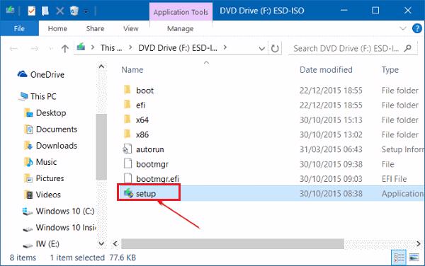Click the 'EFI File' type cell
The height and width of the screenshot is (266, 425).
[395, 179]
